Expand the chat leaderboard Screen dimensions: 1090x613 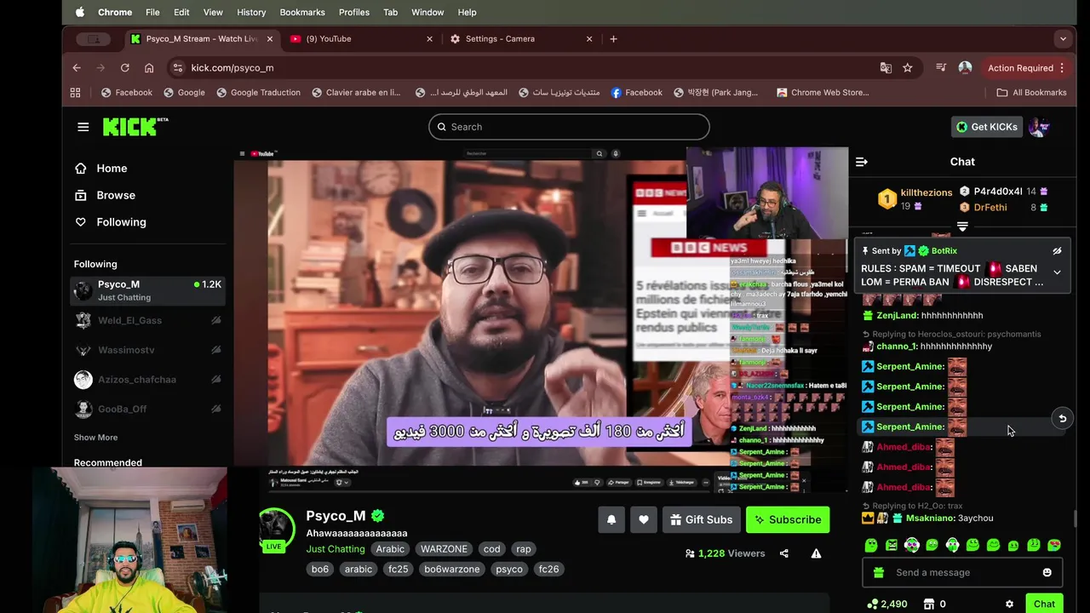point(962,226)
